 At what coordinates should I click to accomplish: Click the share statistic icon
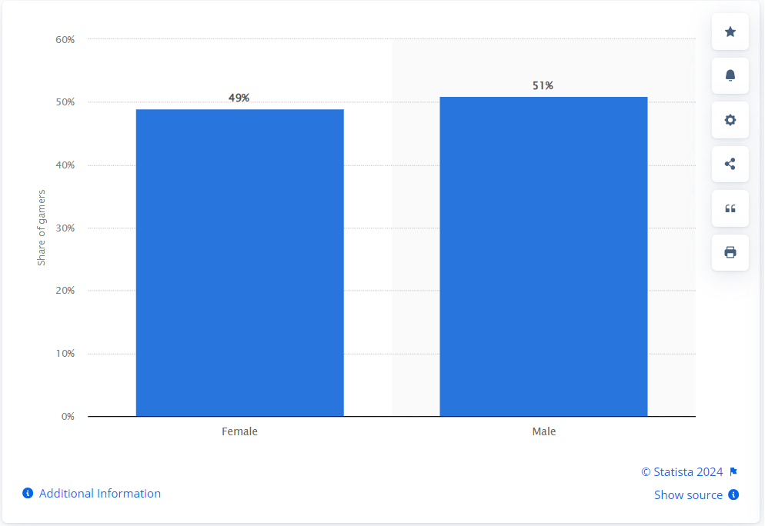coord(730,164)
